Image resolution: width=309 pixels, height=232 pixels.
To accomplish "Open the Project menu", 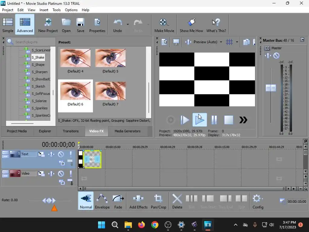I will point(8,10).
